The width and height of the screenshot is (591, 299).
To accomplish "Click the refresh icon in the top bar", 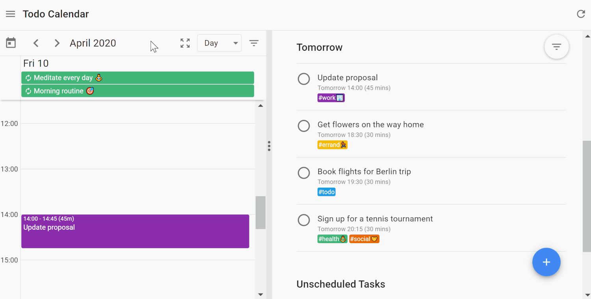I will 581,14.
